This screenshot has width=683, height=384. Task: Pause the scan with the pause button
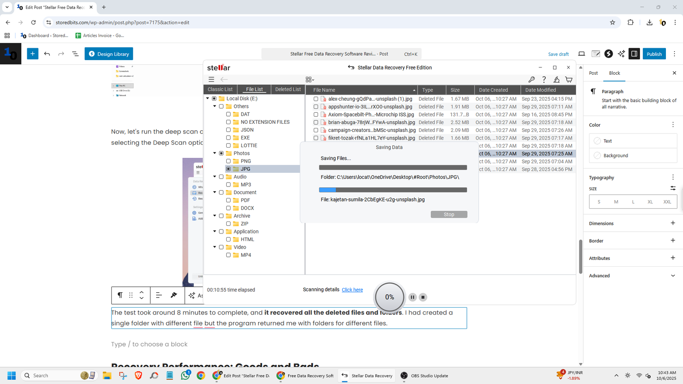[x=412, y=297]
